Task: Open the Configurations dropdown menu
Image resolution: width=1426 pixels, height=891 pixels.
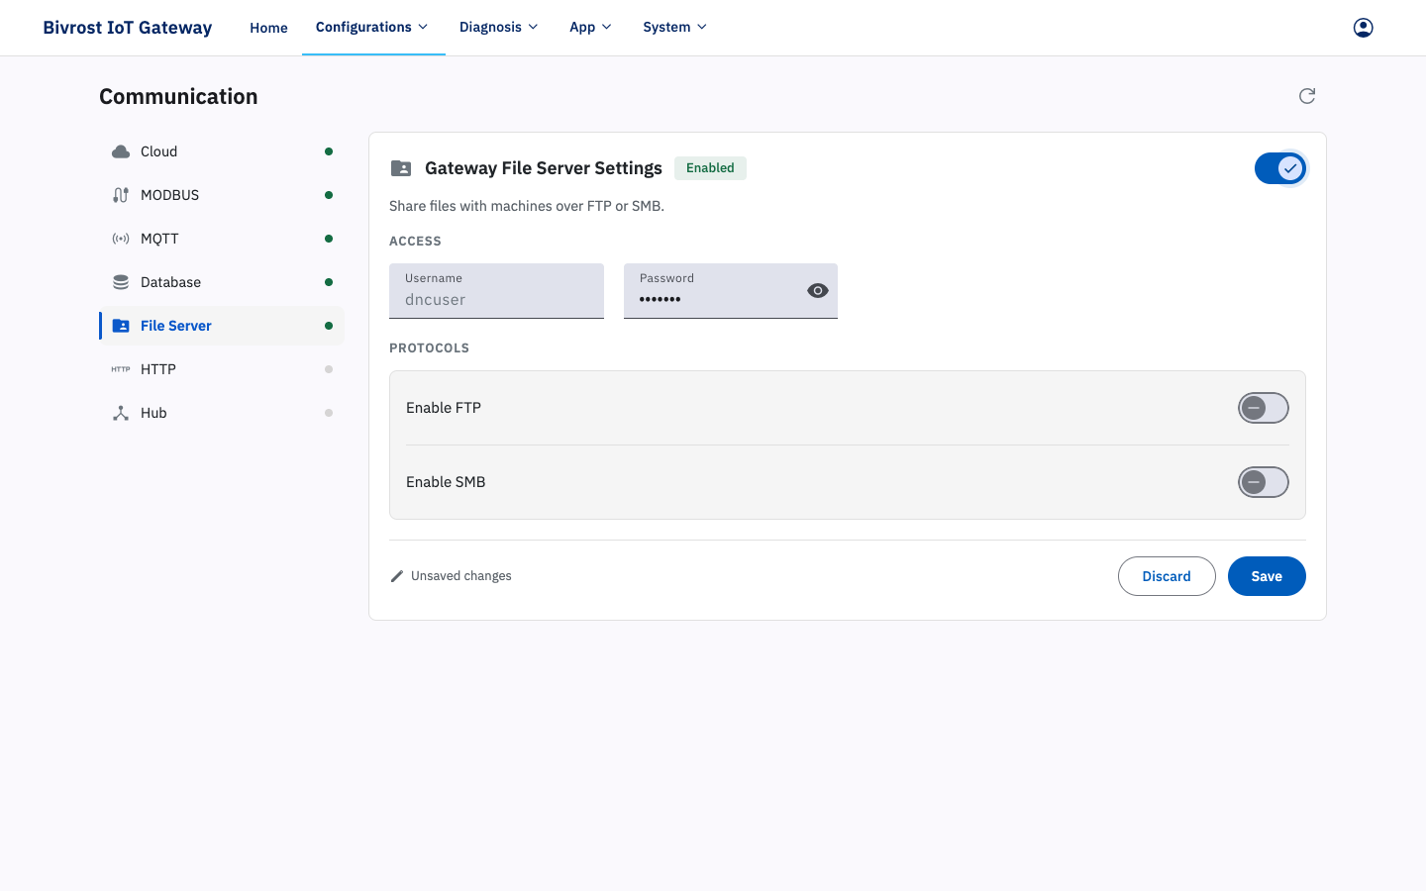Action: 372,28
